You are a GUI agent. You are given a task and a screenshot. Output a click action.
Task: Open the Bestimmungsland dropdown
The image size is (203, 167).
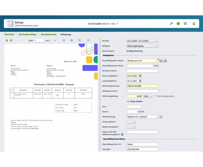click(131, 127)
